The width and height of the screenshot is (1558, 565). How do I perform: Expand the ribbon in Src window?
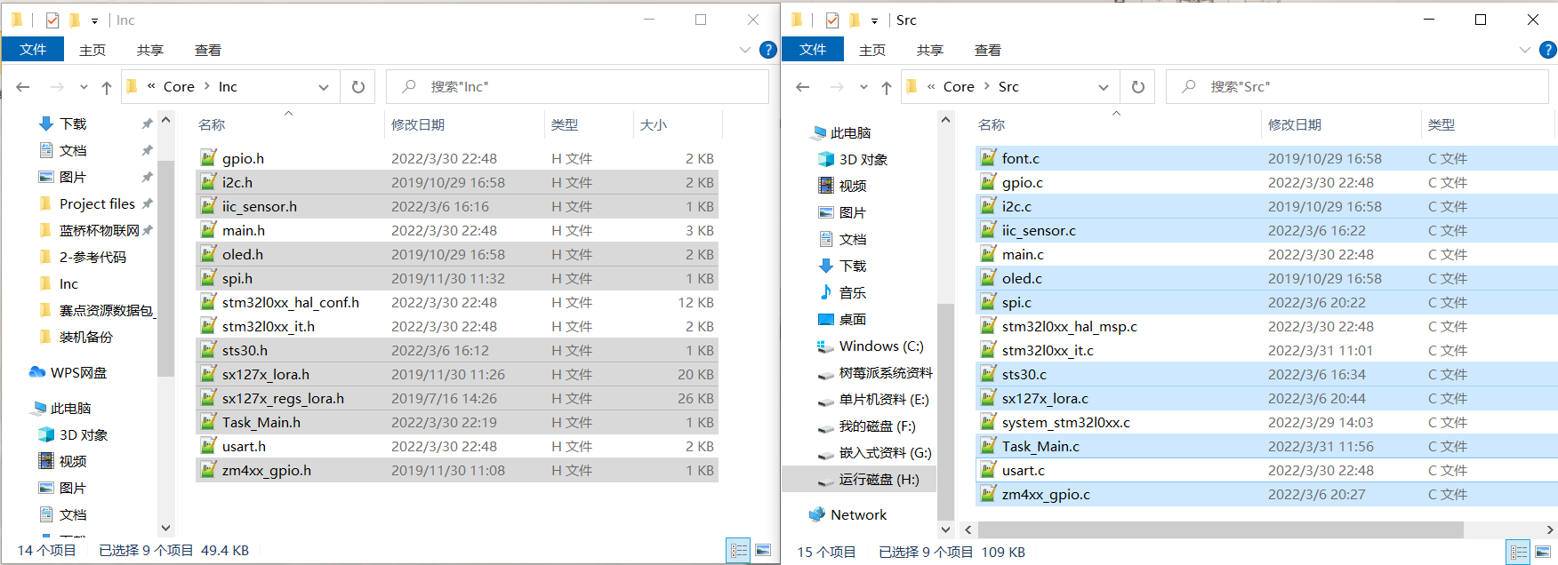[x=1525, y=51]
